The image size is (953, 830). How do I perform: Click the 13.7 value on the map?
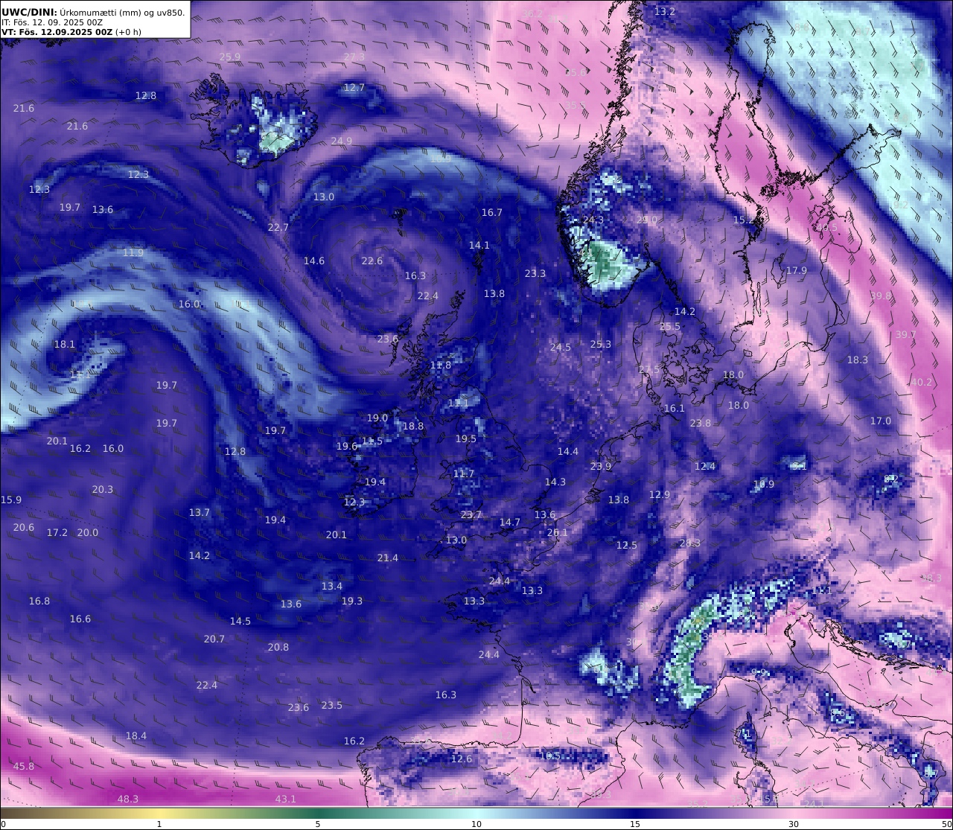pyautogui.click(x=200, y=513)
